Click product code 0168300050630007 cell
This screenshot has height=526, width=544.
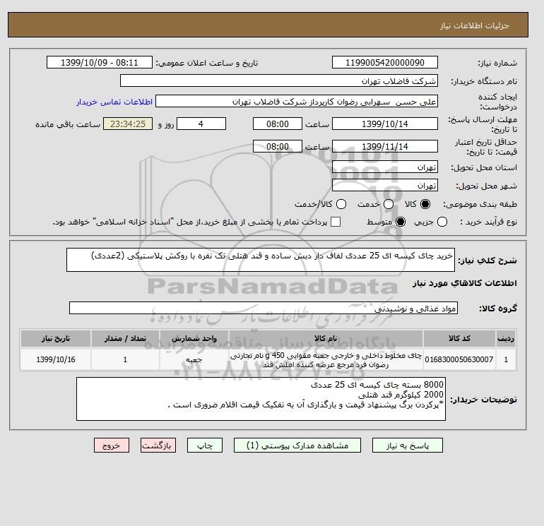pyautogui.click(x=459, y=359)
